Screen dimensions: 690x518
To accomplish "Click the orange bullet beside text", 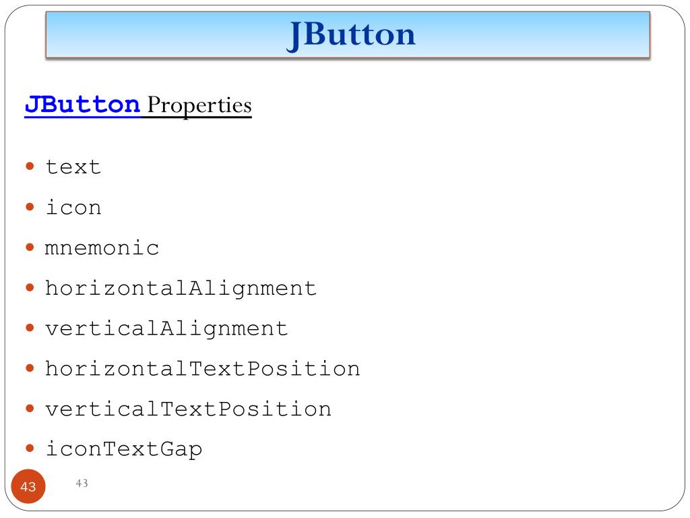I will [x=30, y=166].
